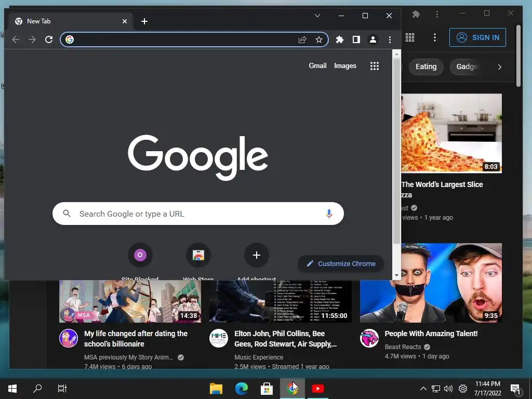Open People With Amazing Talent! title
This screenshot has height=399, width=532.
point(431,334)
